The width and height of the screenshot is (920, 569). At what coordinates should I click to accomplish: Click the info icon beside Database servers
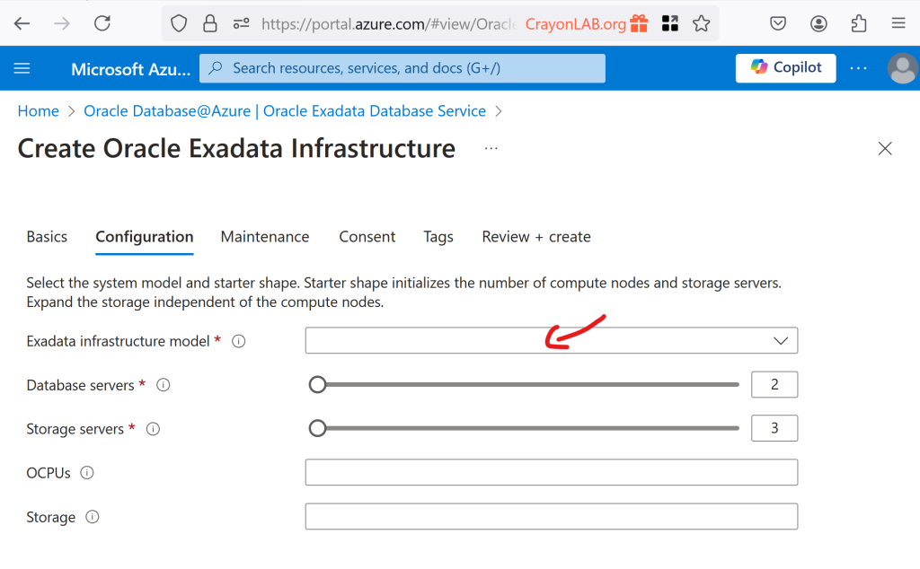(164, 385)
